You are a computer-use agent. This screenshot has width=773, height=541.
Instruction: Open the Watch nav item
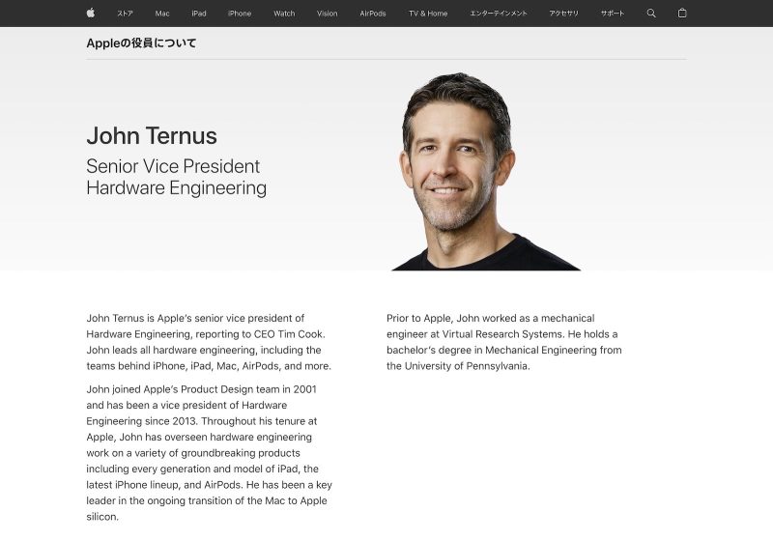tap(284, 14)
